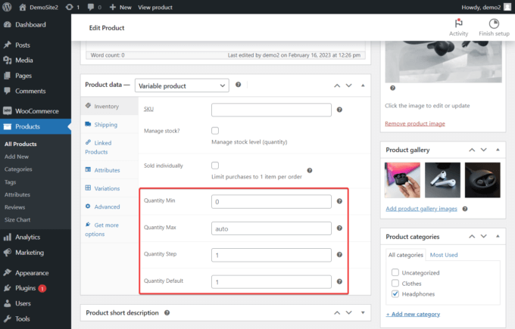Screen dimensions: 515x329
Task: Click the Sold individually help icon
Action: pyautogui.click(x=310, y=170)
